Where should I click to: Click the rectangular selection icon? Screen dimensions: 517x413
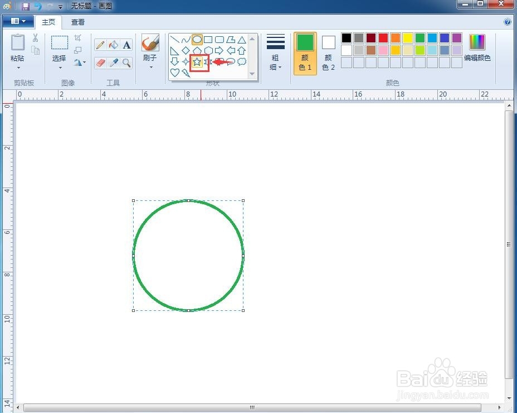click(60, 42)
